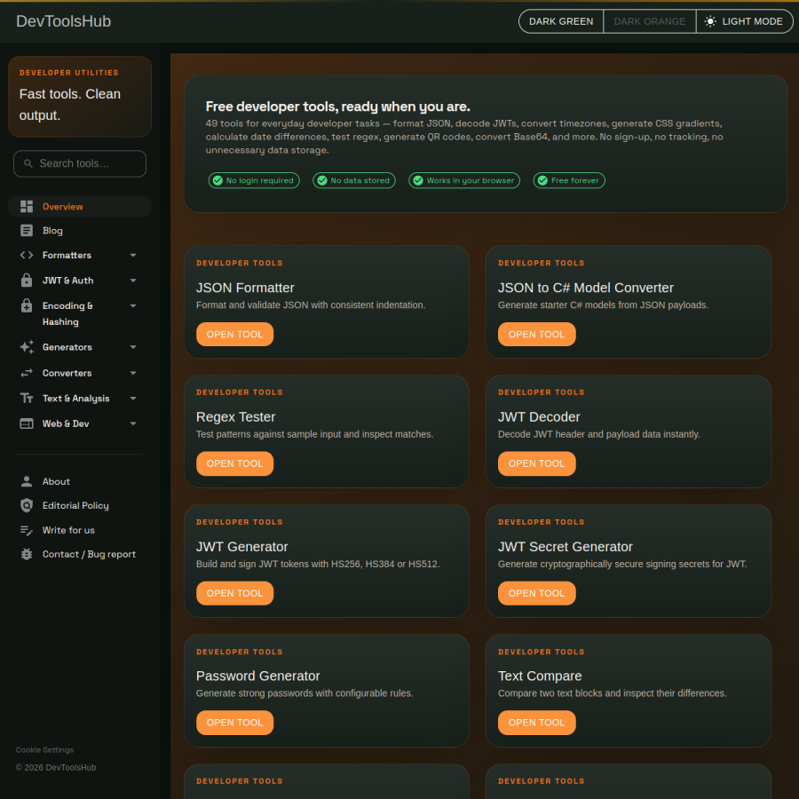Click the Contact bug report icon

click(x=27, y=554)
